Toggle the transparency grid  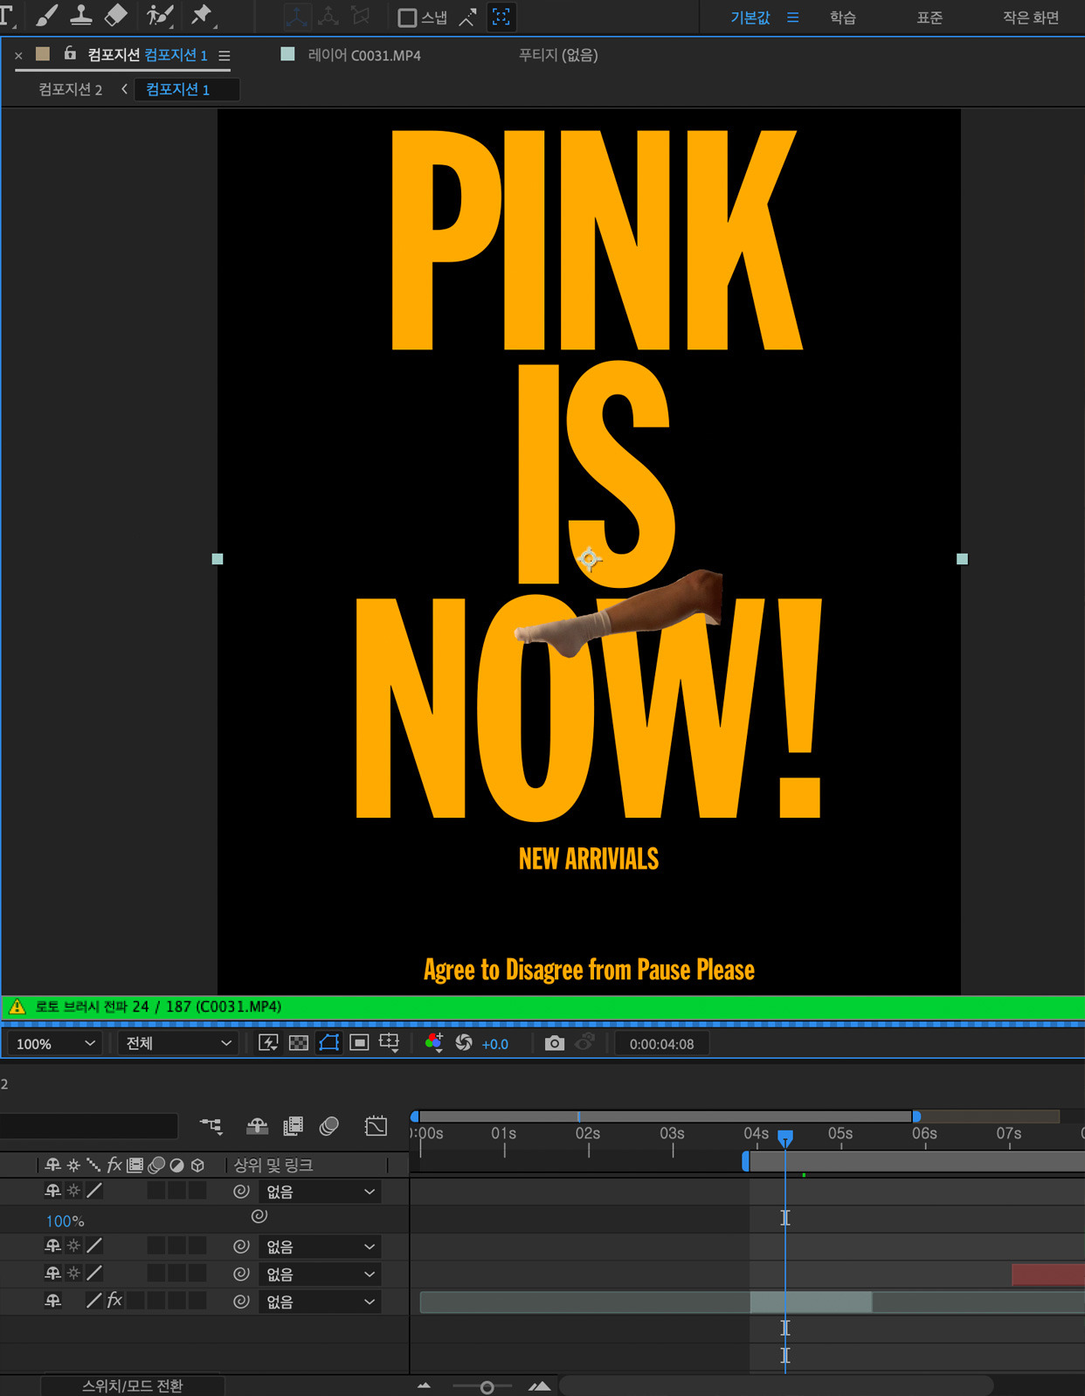coord(299,1043)
